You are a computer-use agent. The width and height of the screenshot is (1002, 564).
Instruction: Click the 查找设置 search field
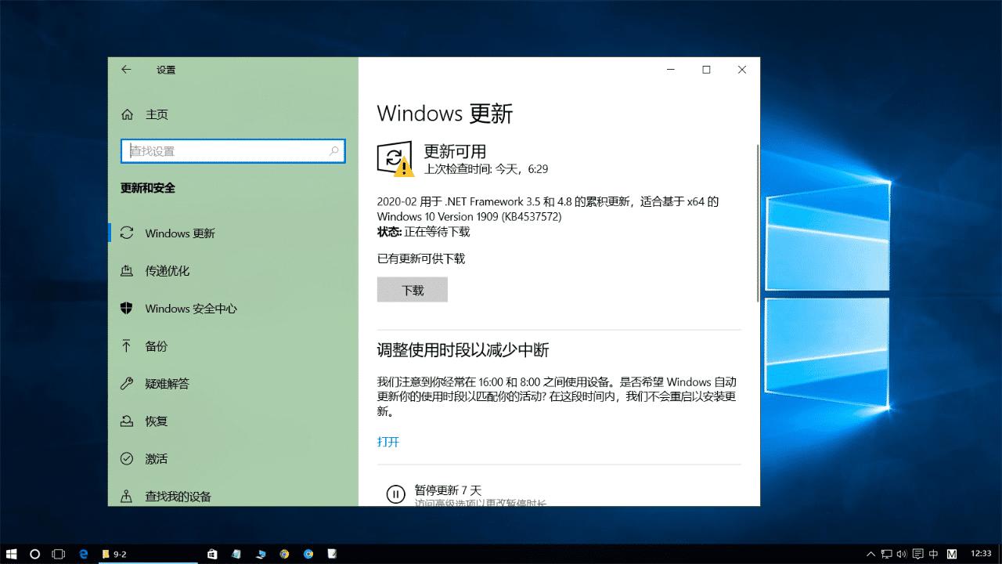tap(232, 150)
